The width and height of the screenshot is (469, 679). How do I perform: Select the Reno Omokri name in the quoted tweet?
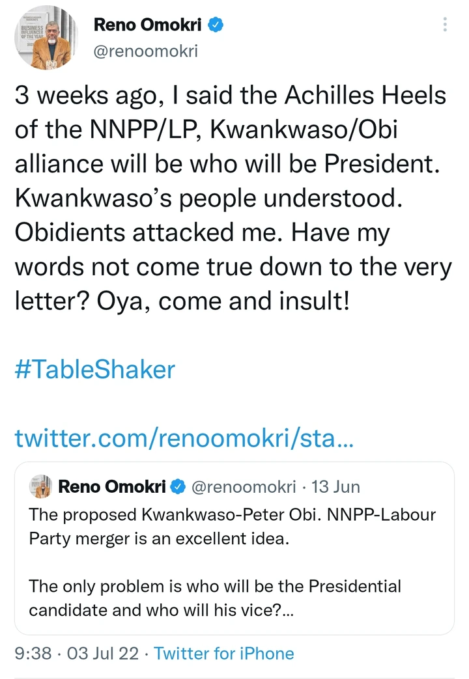[x=113, y=486]
